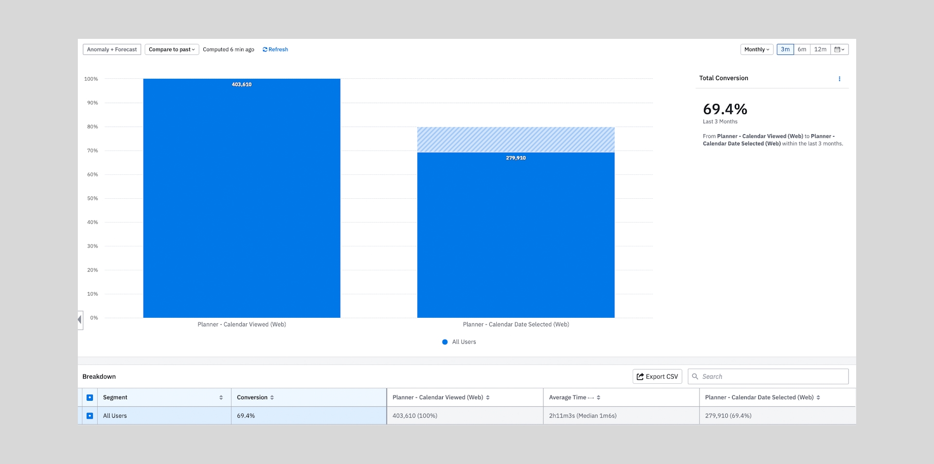
Task: Sort Planner - Calendar Viewed (Web) column
Action: pos(487,397)
